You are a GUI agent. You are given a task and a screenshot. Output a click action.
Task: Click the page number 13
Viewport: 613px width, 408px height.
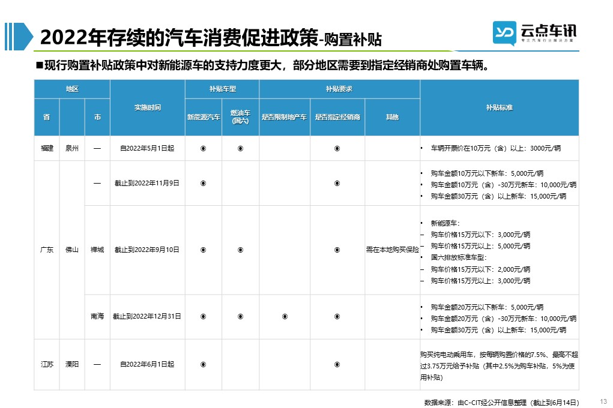[x=603, y=401]
